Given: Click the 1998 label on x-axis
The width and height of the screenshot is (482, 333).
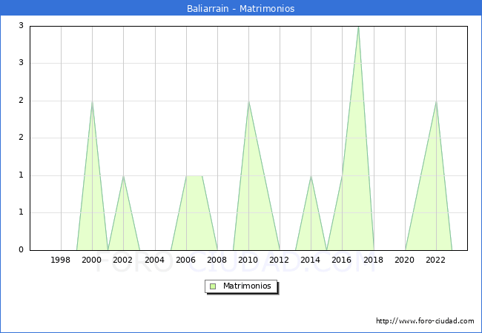Looking at the screenshot, I should click(x=61, y=260).
